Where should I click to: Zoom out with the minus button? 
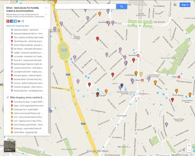[x=189, y=150]
